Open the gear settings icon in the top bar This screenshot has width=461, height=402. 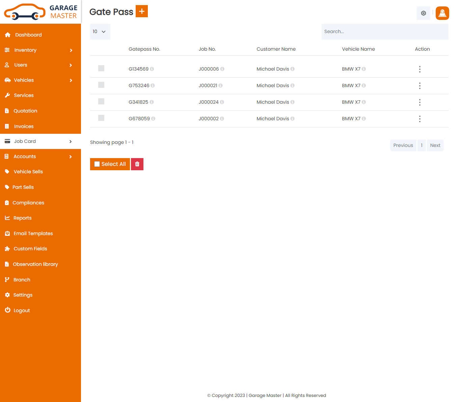(x=423, y=13)
